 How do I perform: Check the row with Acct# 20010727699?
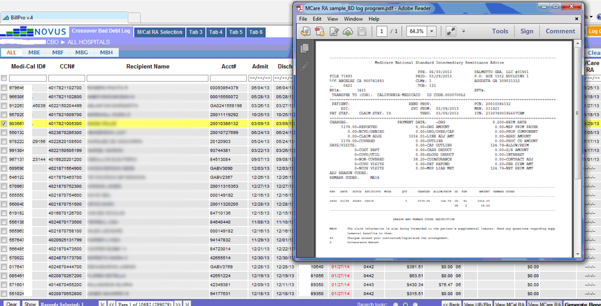pos(4,132)
